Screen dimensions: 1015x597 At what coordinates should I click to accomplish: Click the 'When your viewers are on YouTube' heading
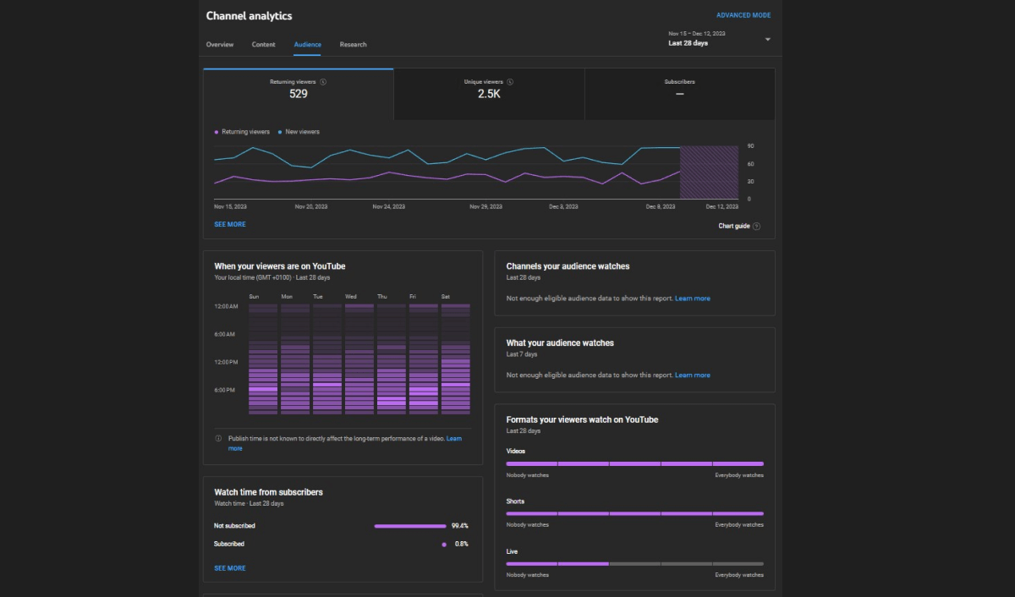click(280, 266)
